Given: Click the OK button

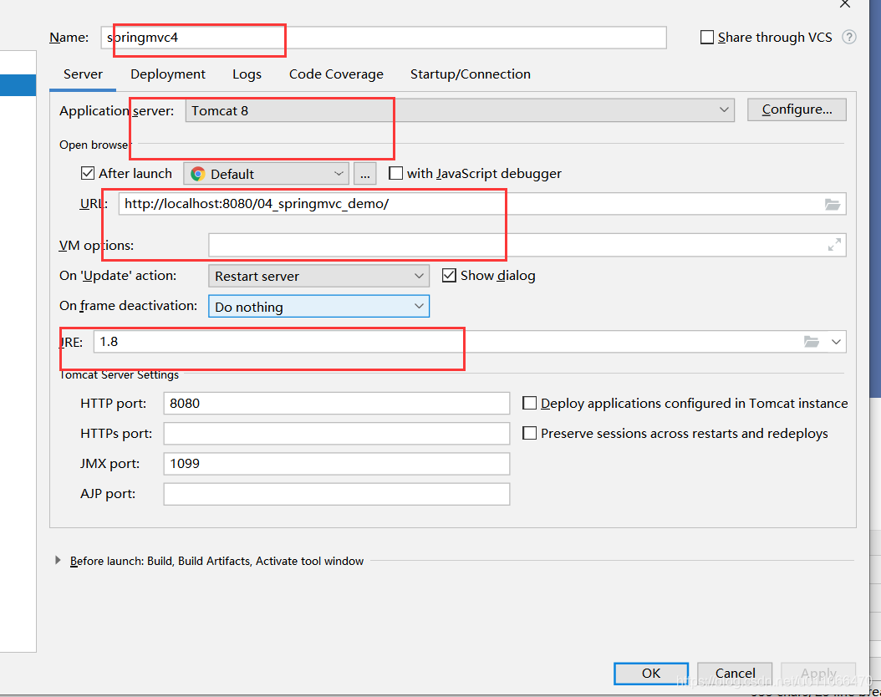Looking at the screenshot, I should point(650,674).
